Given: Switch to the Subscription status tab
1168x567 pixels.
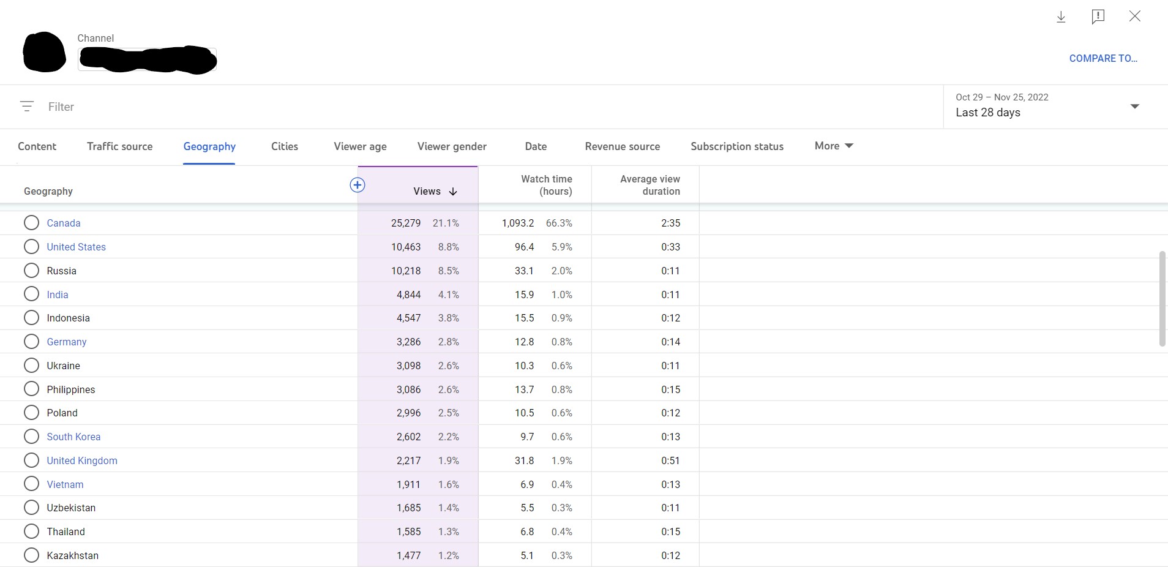Looking at the screenshot, I should pyautogui.click(x=737, y=146).
